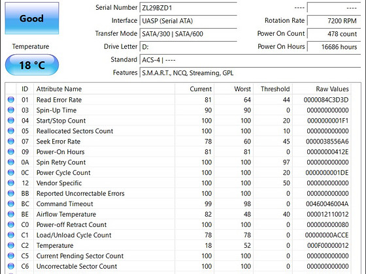Select the Current Pending Sector Count name
366x274 pixels.
(x=80, y=256)
